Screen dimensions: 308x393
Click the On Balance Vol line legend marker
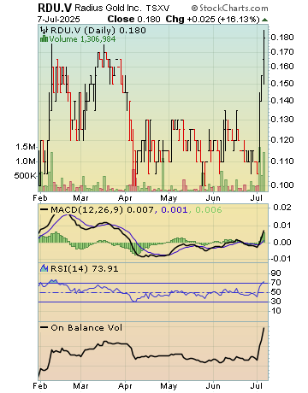coord(44,327)
